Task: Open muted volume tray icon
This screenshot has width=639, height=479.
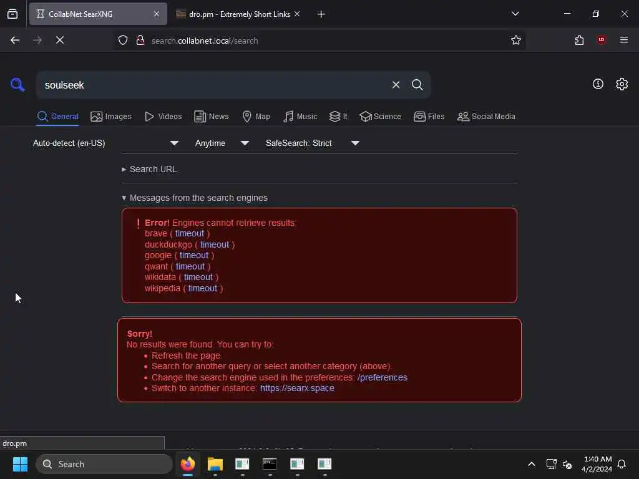Action: pyautogui.click(x=567, y=464)
